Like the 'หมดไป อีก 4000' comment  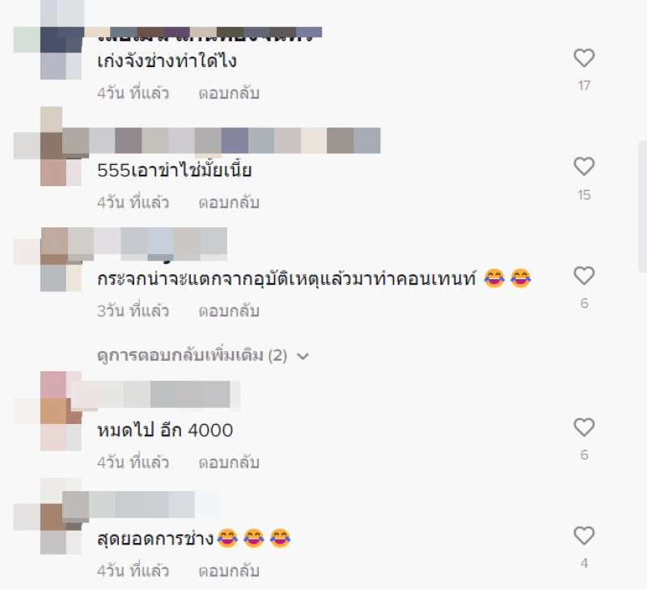click(x=584, y=427)
